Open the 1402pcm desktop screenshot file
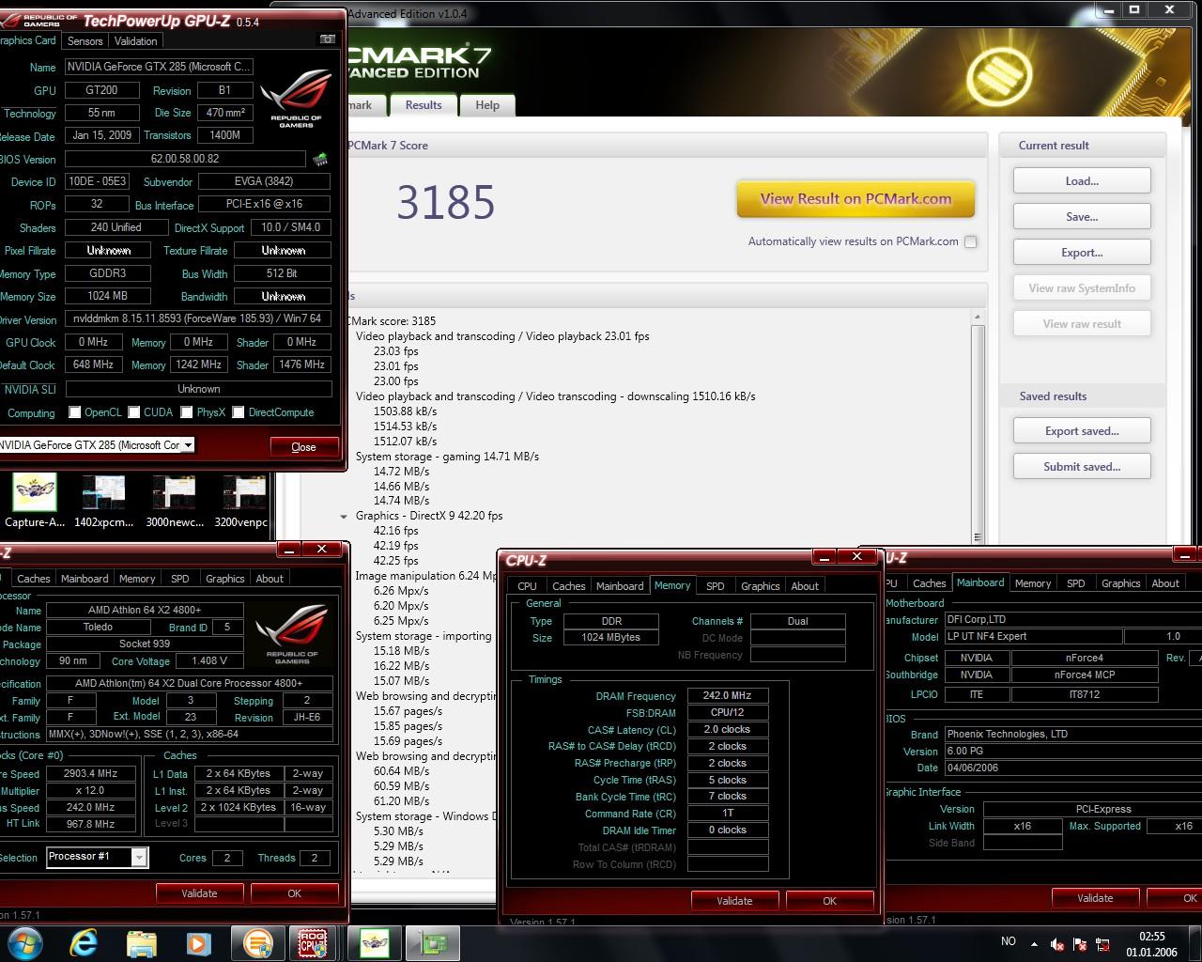 (x=103, y=501)
